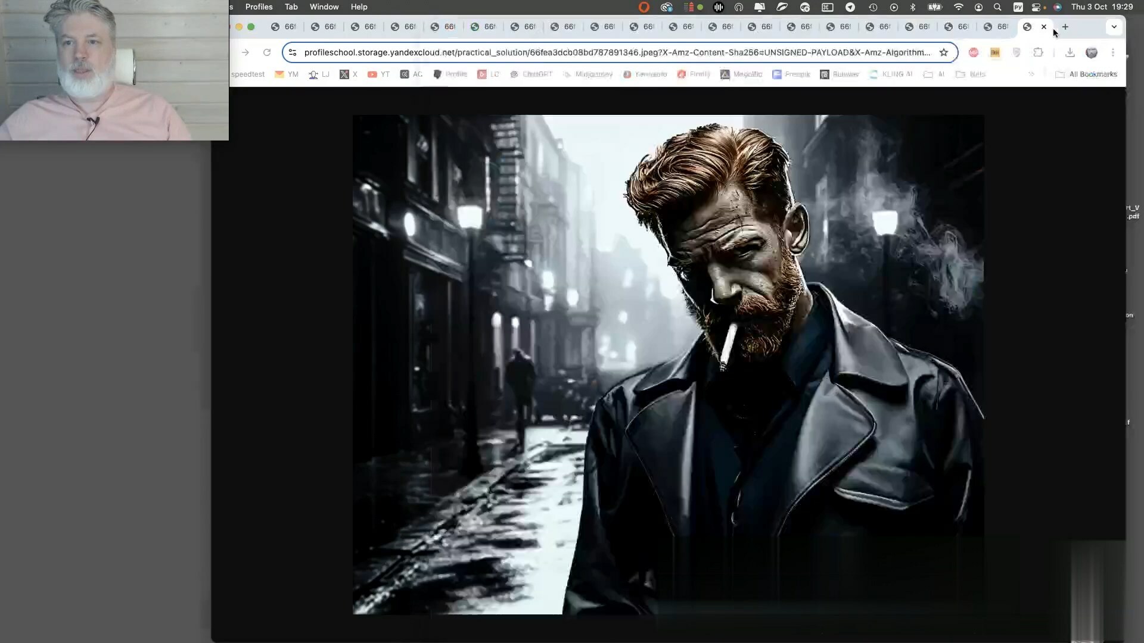Open the Profiles menu

tap(259, 7)
